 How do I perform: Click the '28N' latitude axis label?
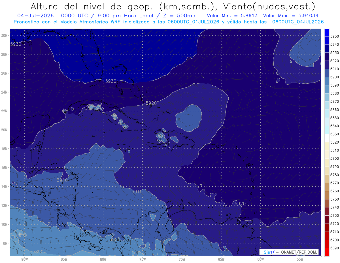coord(5,54)
